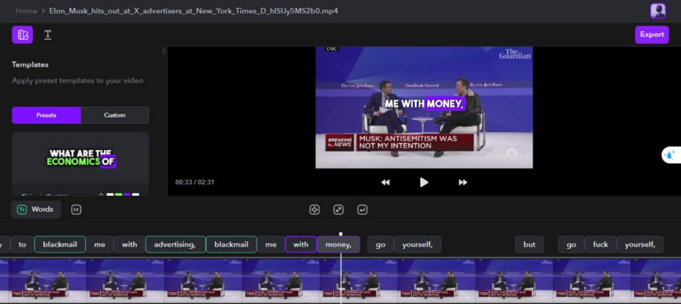The width and height of the screenshot is (681, 304).
Task: Open the user profile avatar
Action: click(x=658, y=11)
